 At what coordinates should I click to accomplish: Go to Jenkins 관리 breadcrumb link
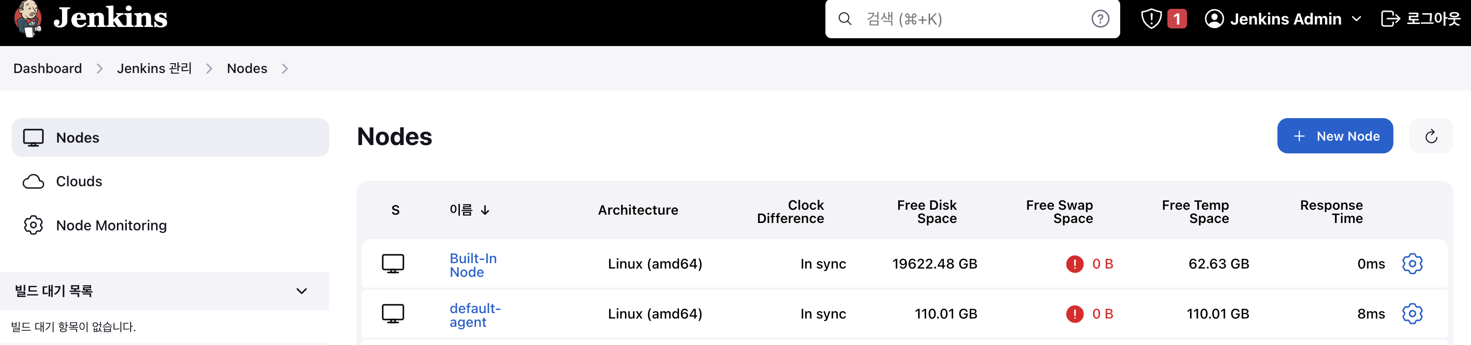(155, 68)
